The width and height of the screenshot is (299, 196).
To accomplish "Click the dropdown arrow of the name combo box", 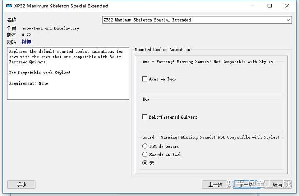I will coord(288,20).
